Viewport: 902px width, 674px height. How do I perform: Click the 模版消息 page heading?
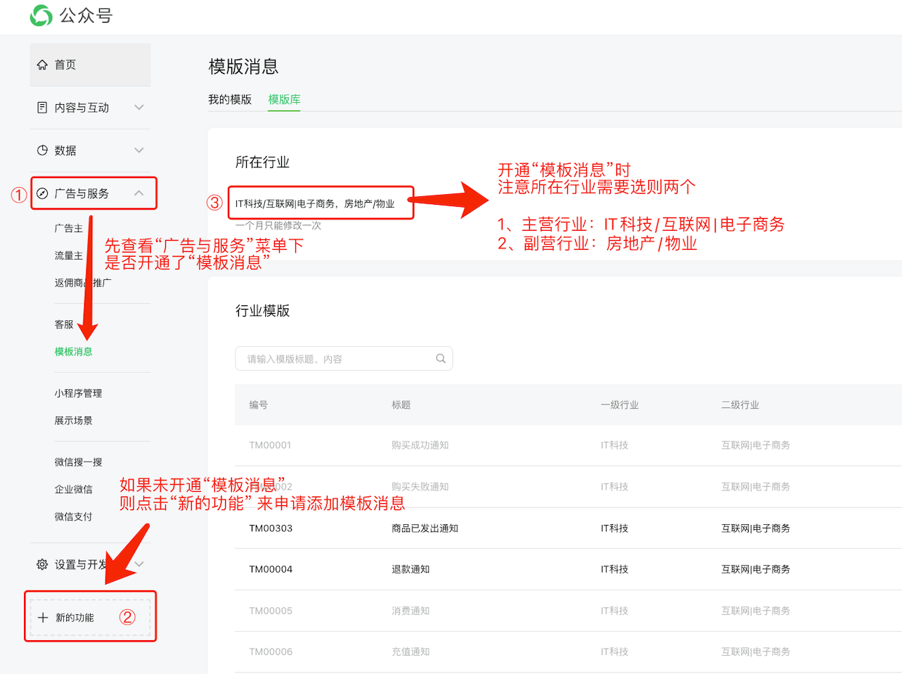[244, 67]
